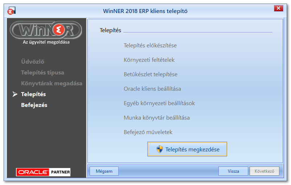Viewport: 291px width, 185px height.
Task: Click the 'Az ügyvitel megoldása' slogan text
Action: pos(46,42)
